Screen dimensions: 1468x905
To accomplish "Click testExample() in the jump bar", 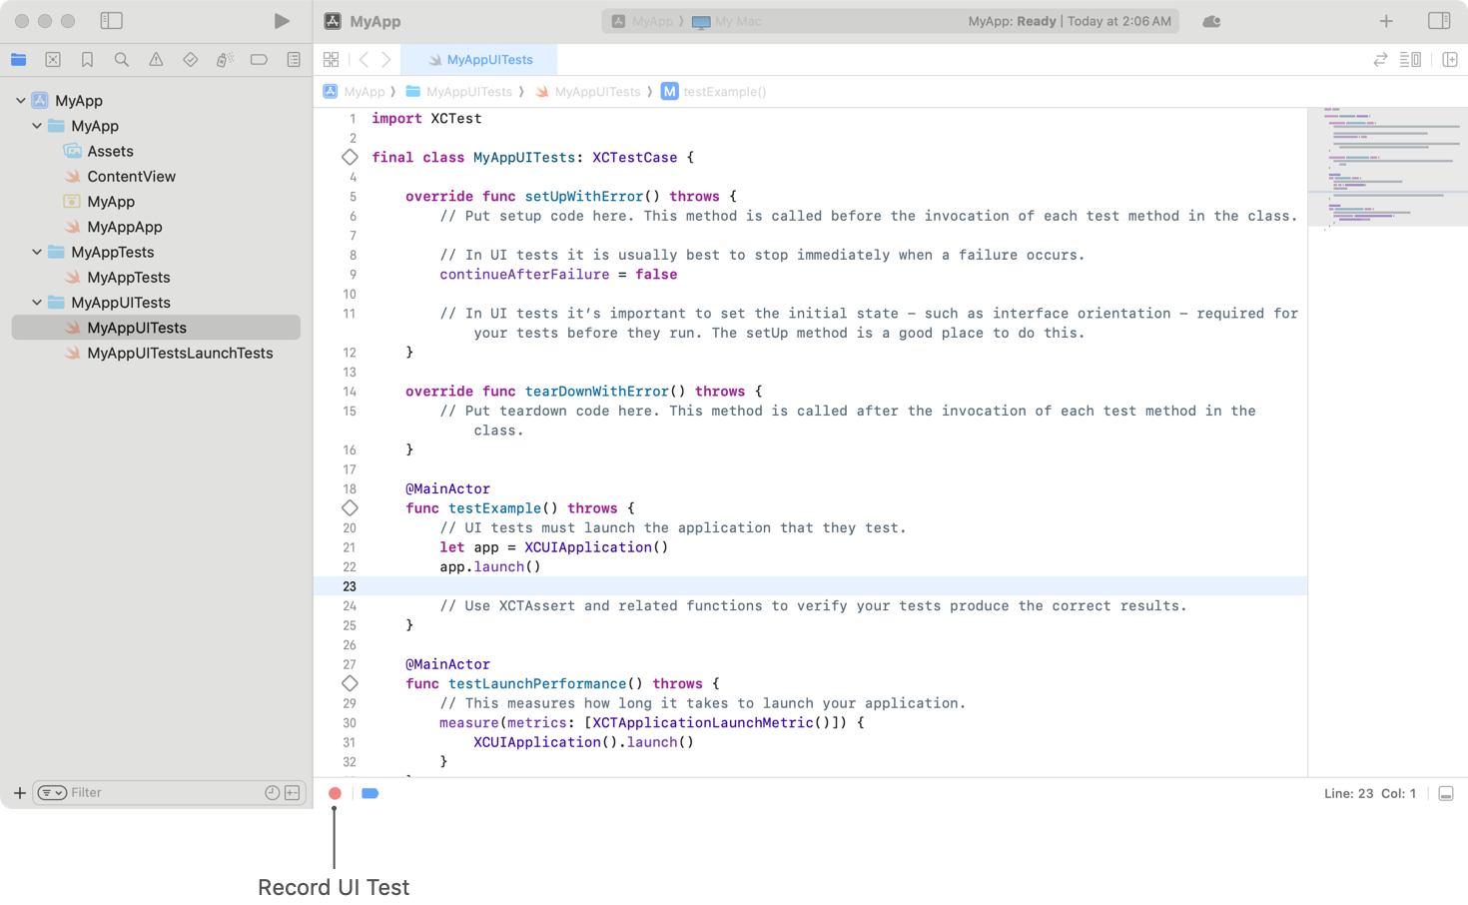I will point(724,92).
